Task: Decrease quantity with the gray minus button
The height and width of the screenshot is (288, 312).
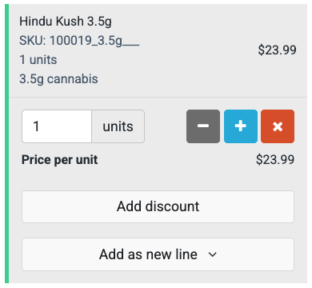Action: tap(203, 126)
